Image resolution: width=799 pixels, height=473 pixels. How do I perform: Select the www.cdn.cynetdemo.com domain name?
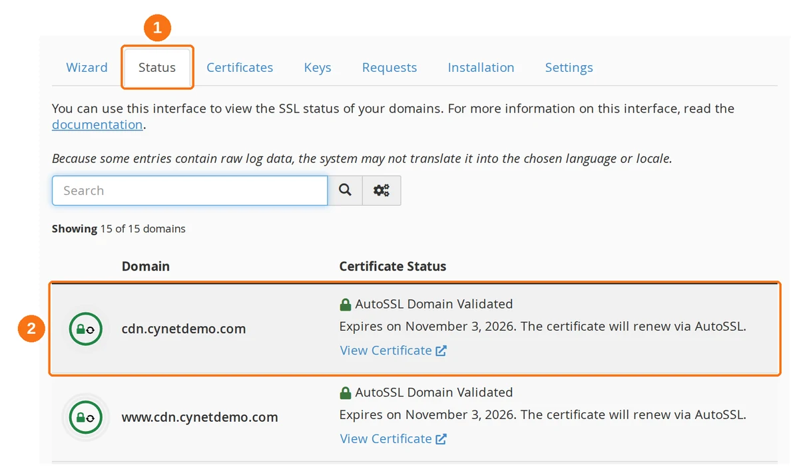point(200,417)
